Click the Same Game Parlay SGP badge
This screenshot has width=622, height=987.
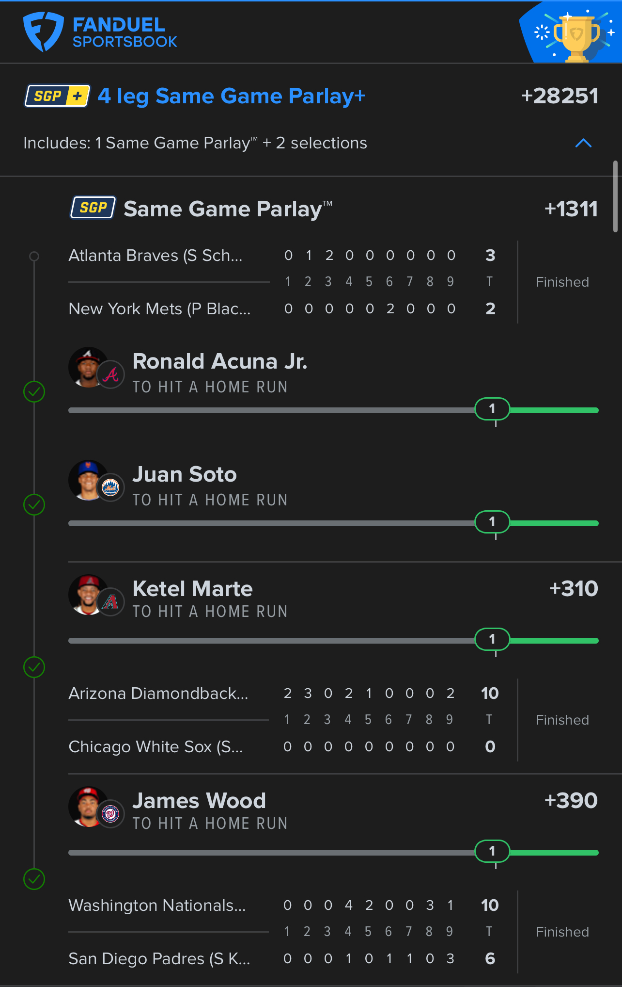click(x=93, y=208)
